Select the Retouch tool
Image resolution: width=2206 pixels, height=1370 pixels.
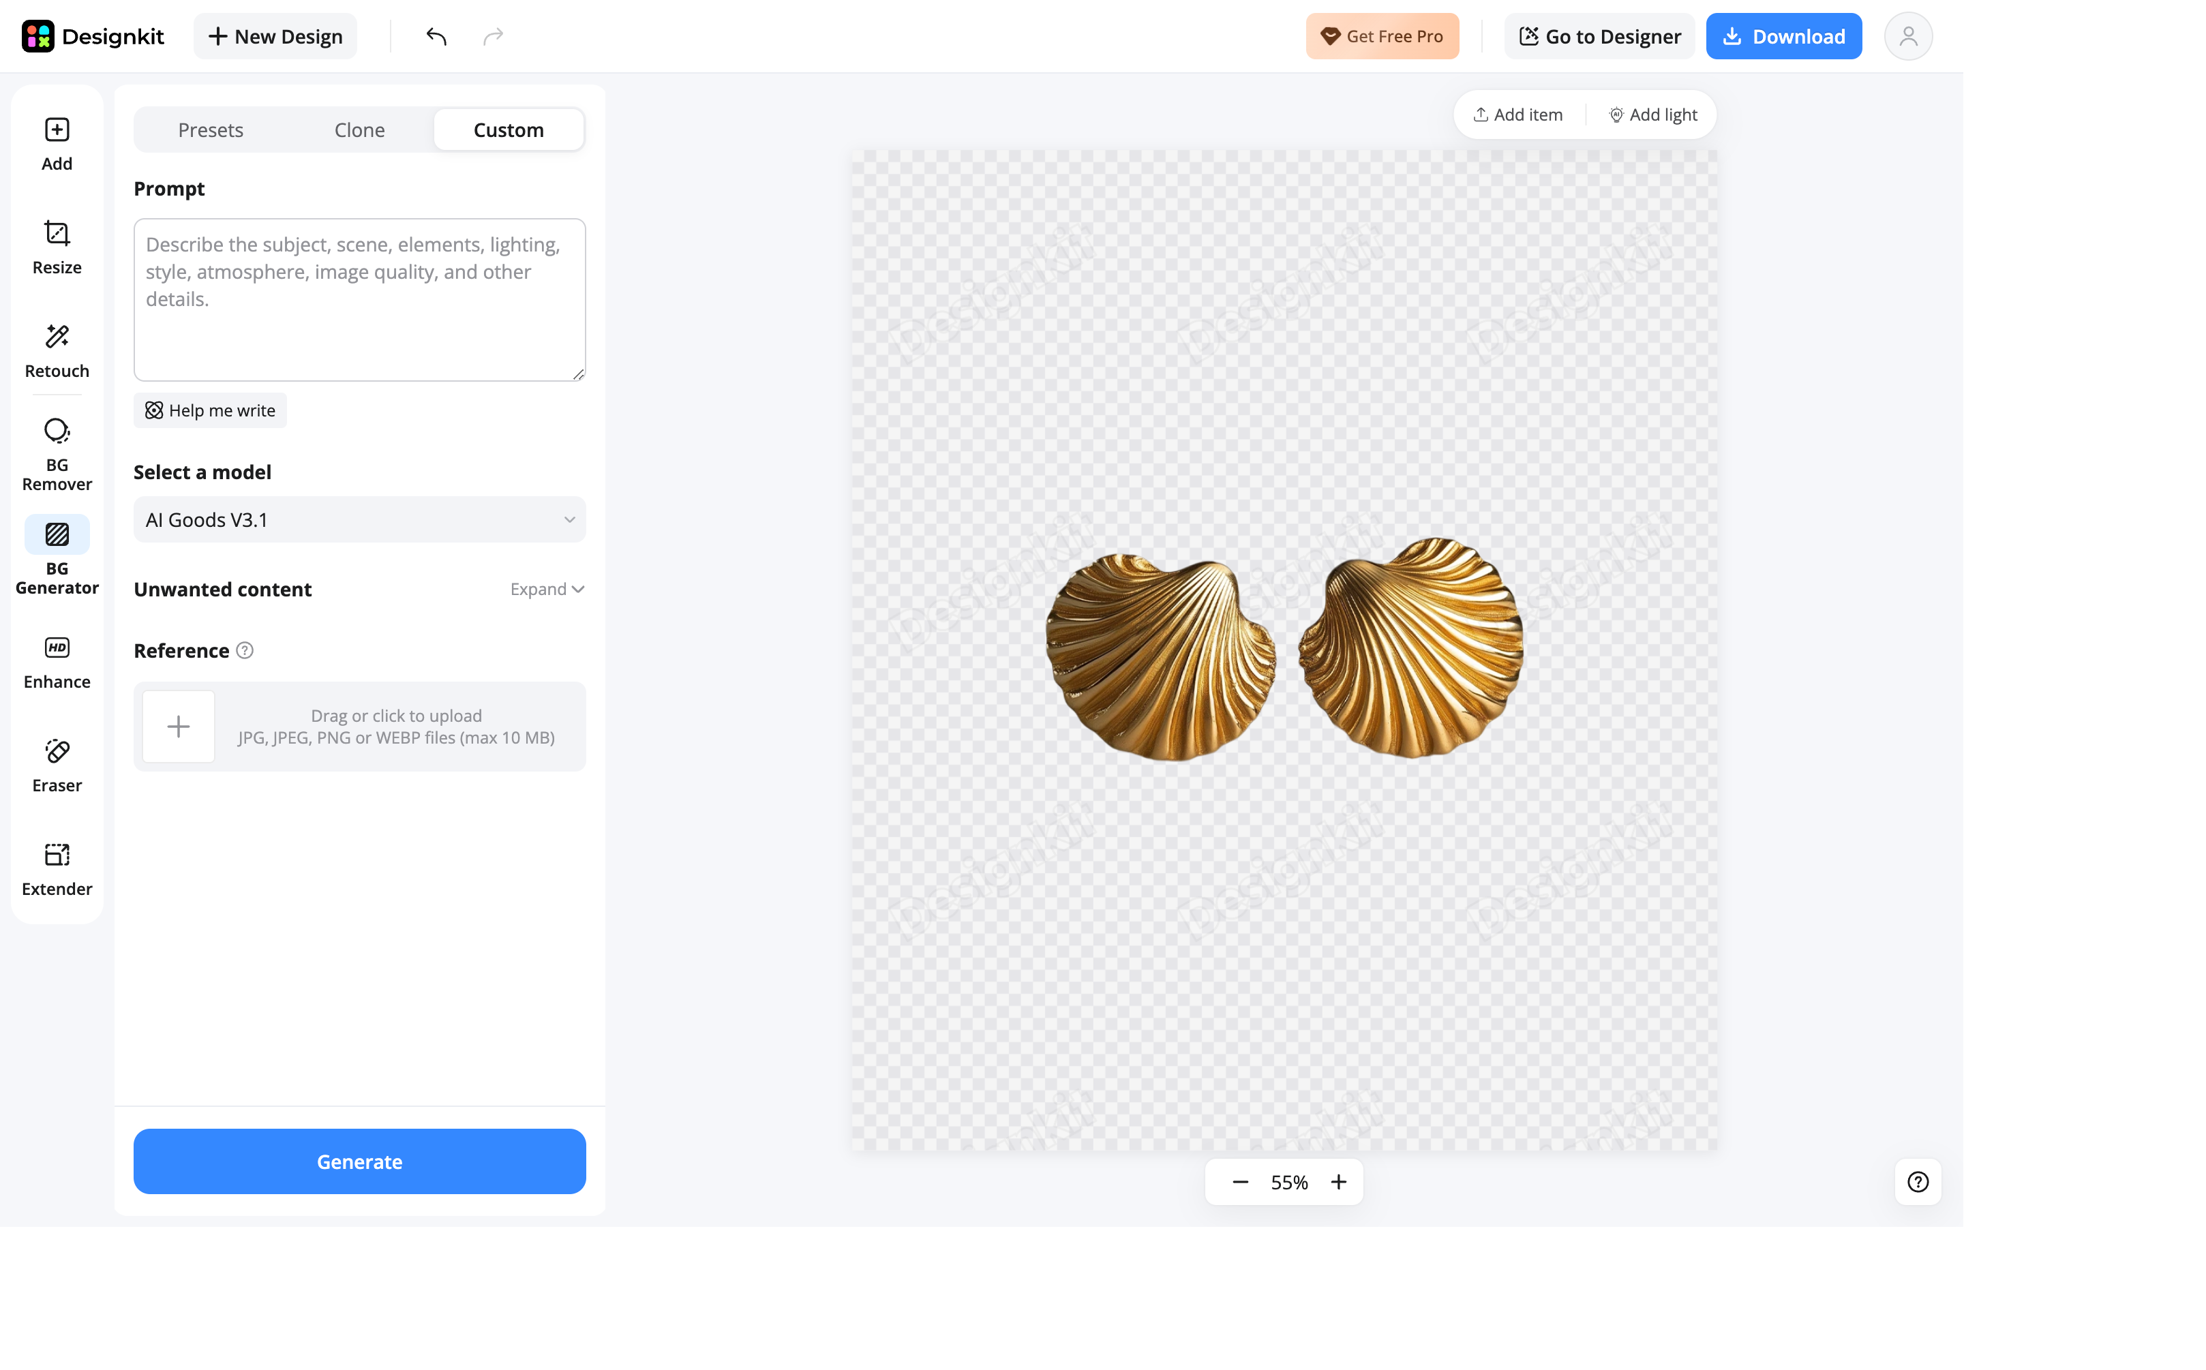pos(57,350)
